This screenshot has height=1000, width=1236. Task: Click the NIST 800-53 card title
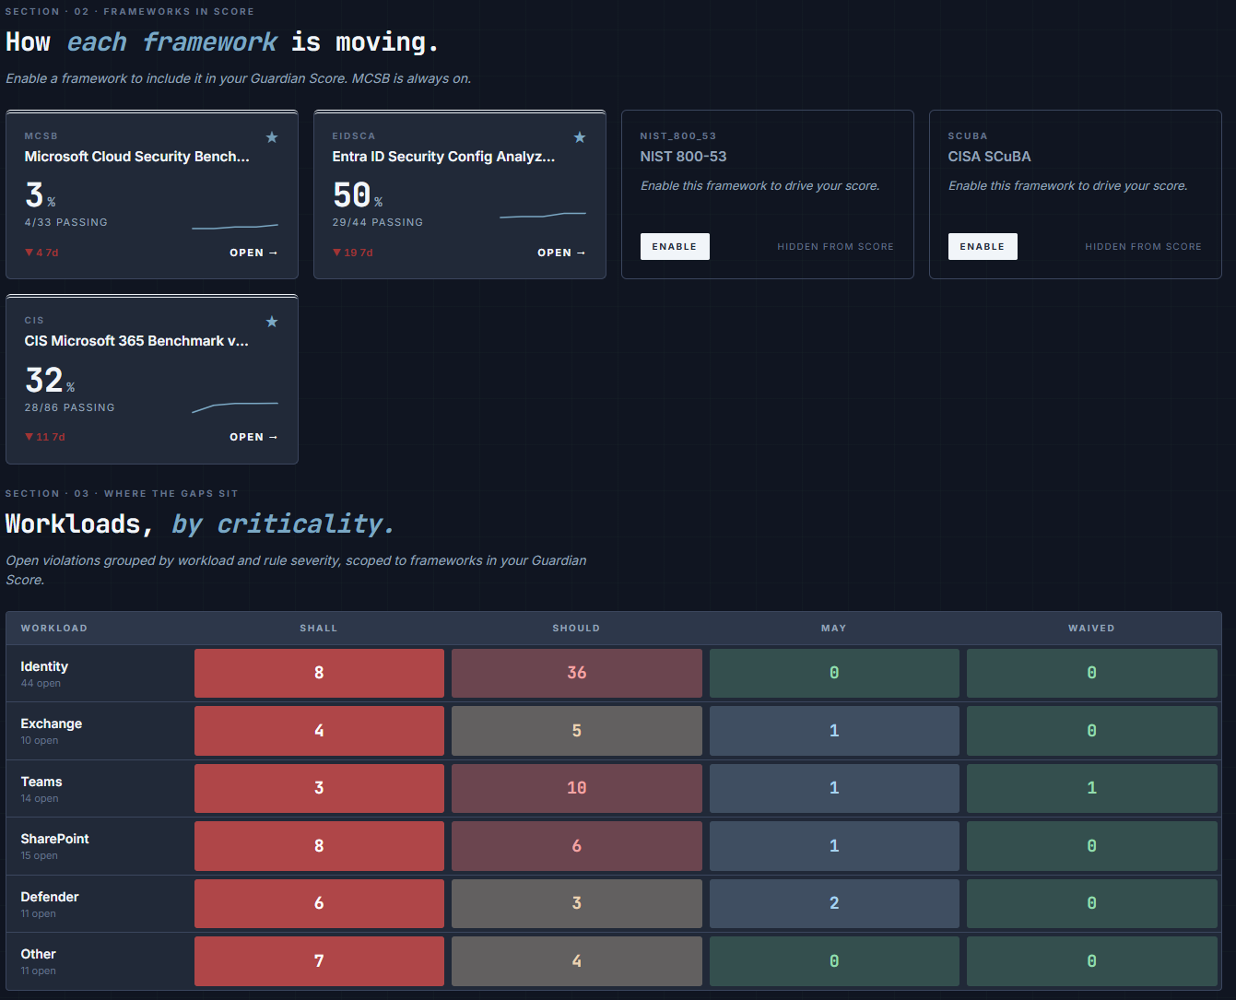(684, 157)
